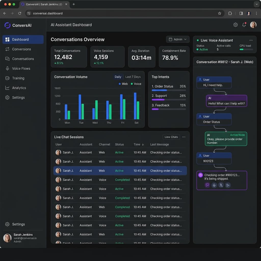Image resolution: width=261 pixels, height=261 pixels.
Task: Sort sessions by the Time column
Action: click(x=138, y=145)
